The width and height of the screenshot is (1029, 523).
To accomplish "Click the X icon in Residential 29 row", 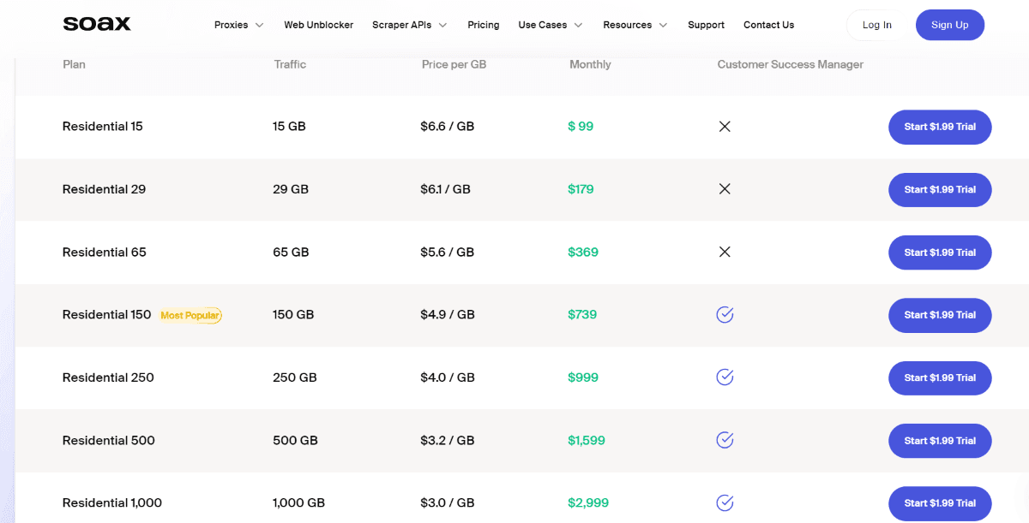I will click(x=725, y=189).
